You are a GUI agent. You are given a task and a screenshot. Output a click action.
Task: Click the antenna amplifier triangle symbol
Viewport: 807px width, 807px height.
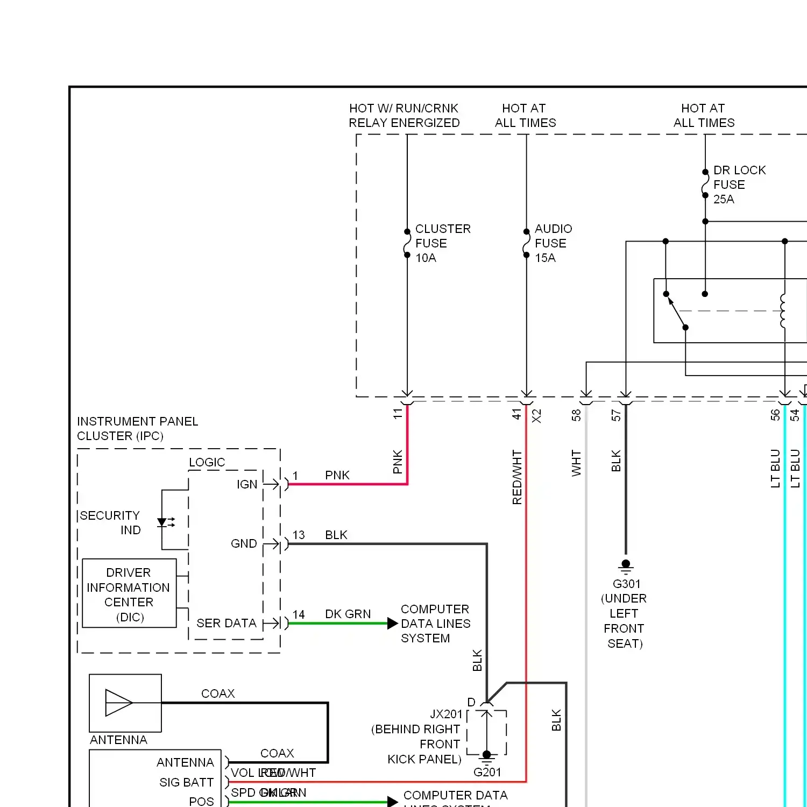[119, 703]
